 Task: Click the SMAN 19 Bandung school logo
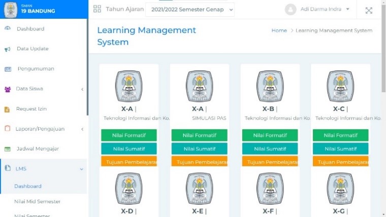tap(10, 9)
